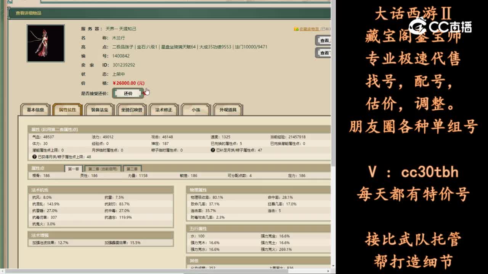
Task: Switch to the 基本信息 tab
Action: coord(35,110)
